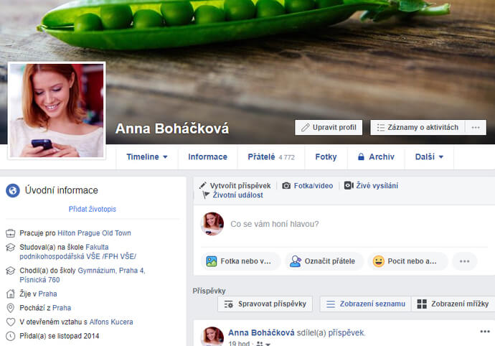This screenshot has width=495, height=346.
Task: Select Fotka/video composer option
Action: tap(308, 185)
